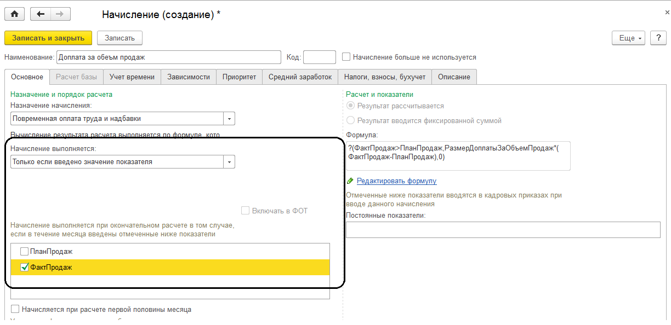Click the green pencil edit-formula icon
The height and width of the screenshot is (325, 671).
pyautogui.click(x=350, y=181)
